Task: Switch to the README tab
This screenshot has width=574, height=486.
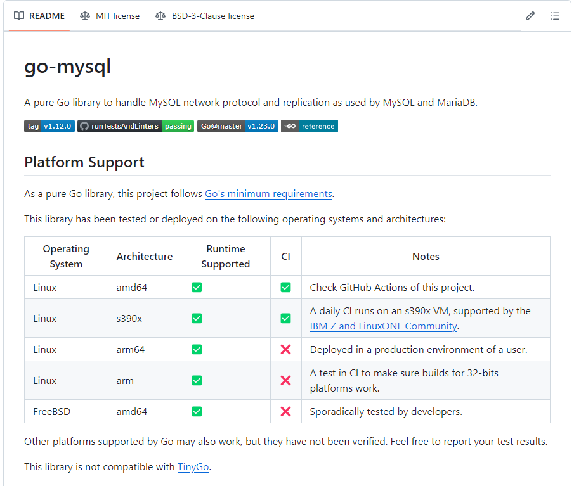Action: pyautogui.click(x=39, y=16)
